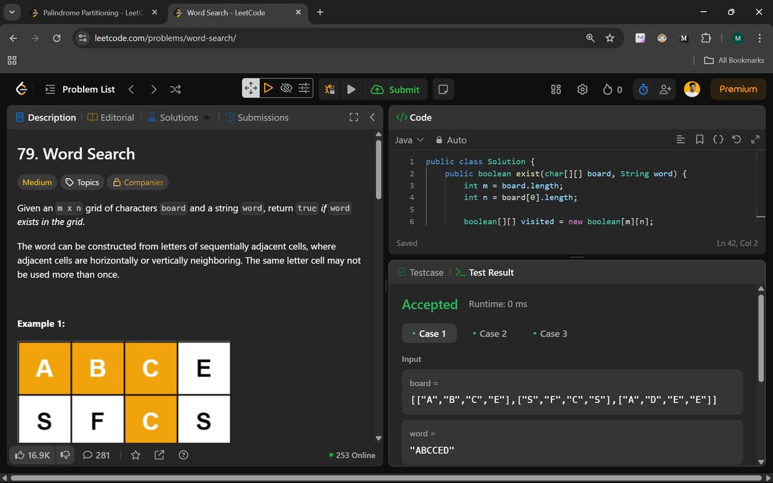Click the Medium difficulty tag
Image resolution: width=773 pixels, height=483 pixels.
(37, 182)
